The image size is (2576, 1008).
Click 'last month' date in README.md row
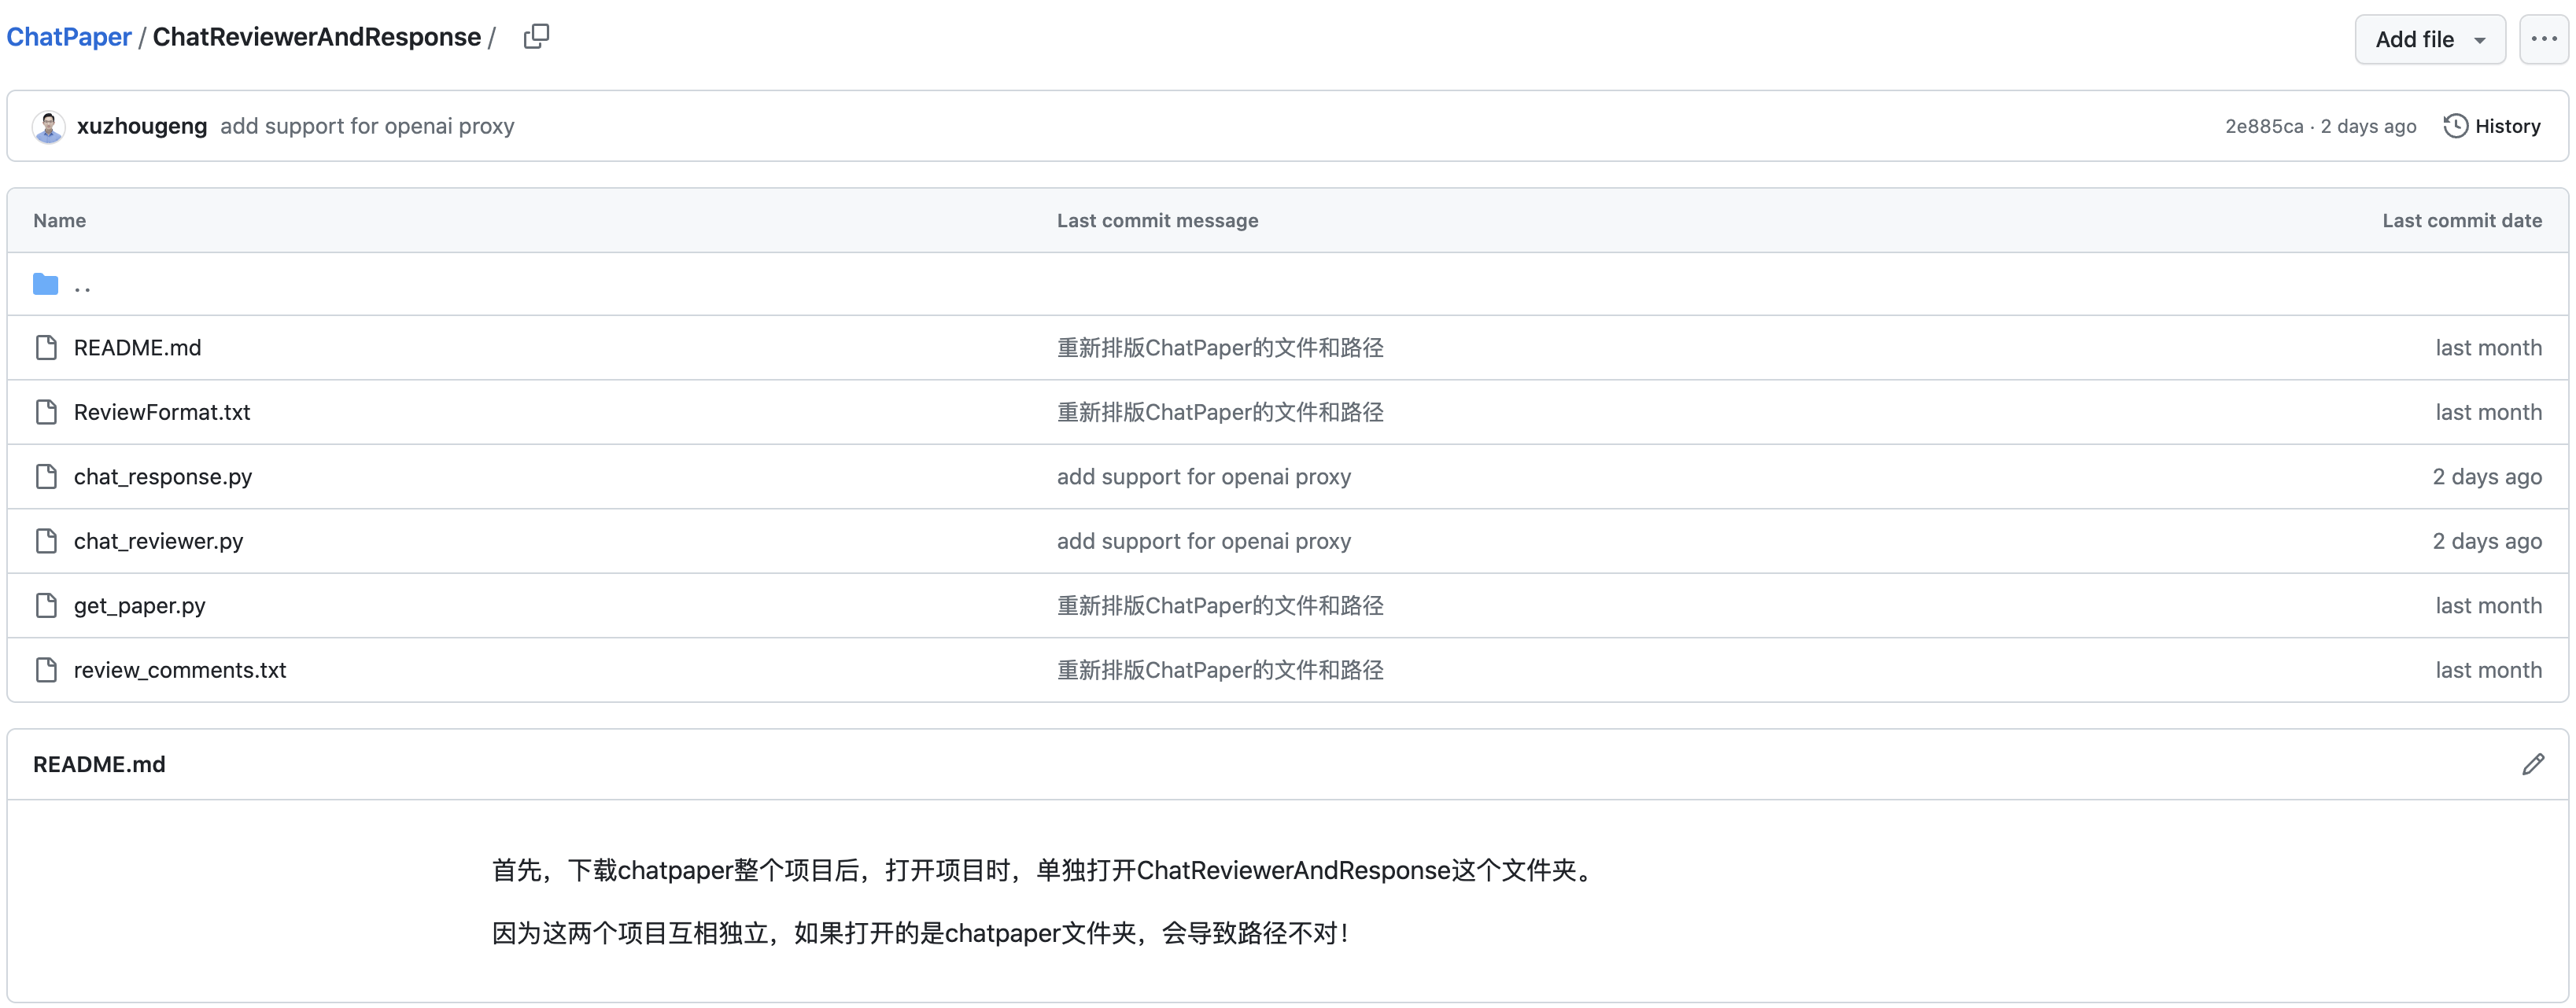coord(2488,348)
